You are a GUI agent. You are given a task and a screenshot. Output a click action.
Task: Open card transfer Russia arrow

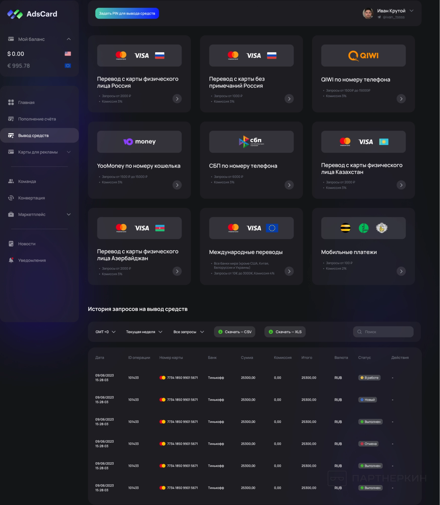coord(177,99)
